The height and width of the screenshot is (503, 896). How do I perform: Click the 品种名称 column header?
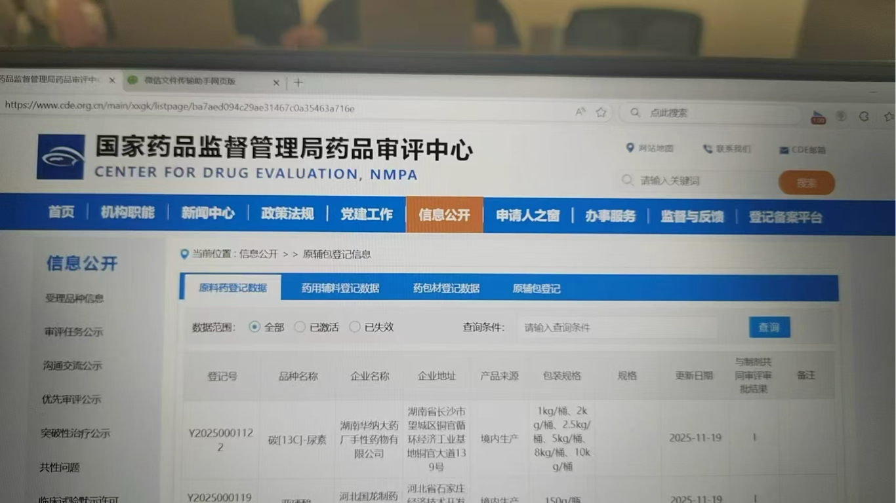tap(298, 376)
